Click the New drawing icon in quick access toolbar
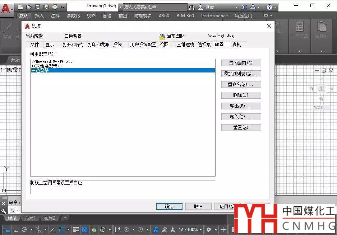 click(x=20, y=7)
